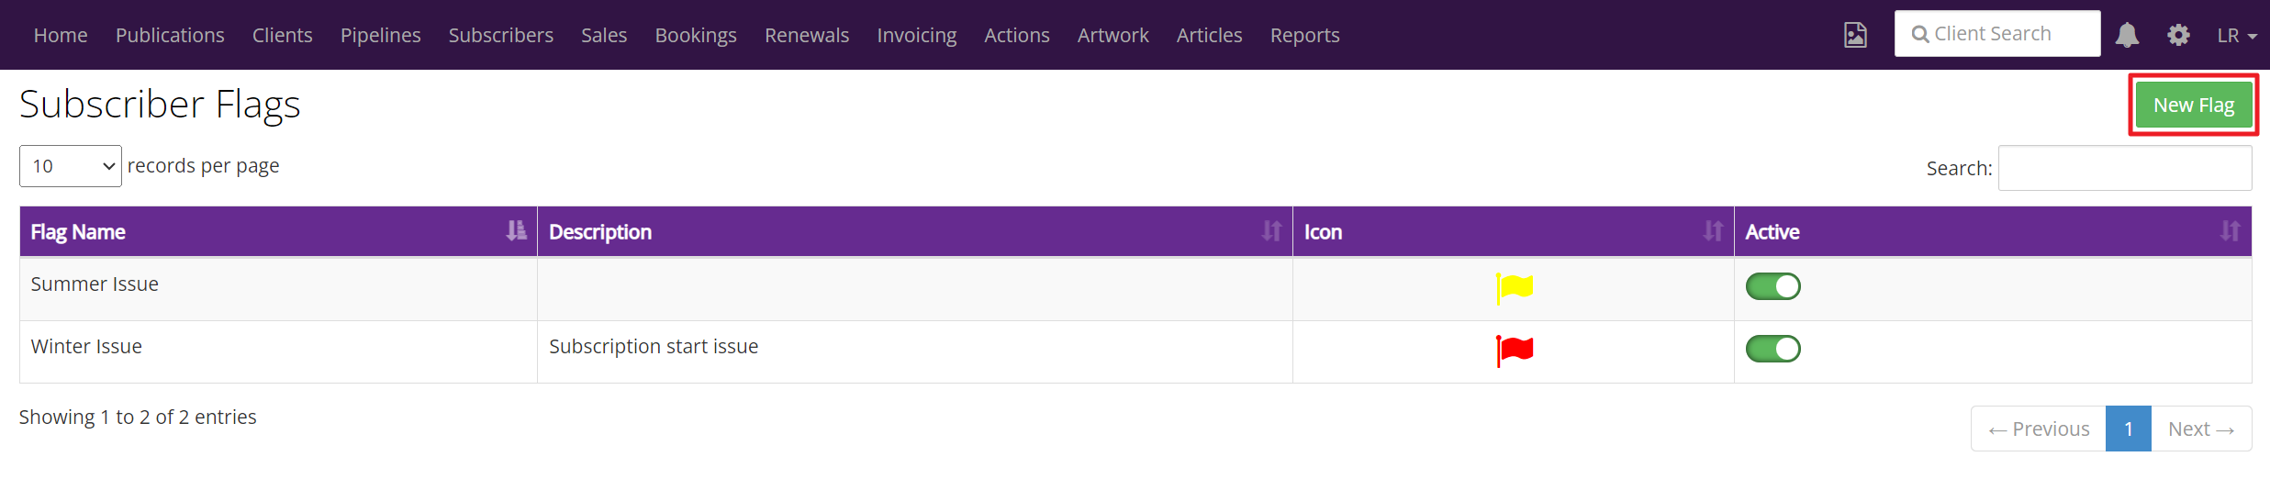The height and width of the screenshot is (479, 2270).
Task: Sort by Description sort arrows
Action: coord(1271,230)
